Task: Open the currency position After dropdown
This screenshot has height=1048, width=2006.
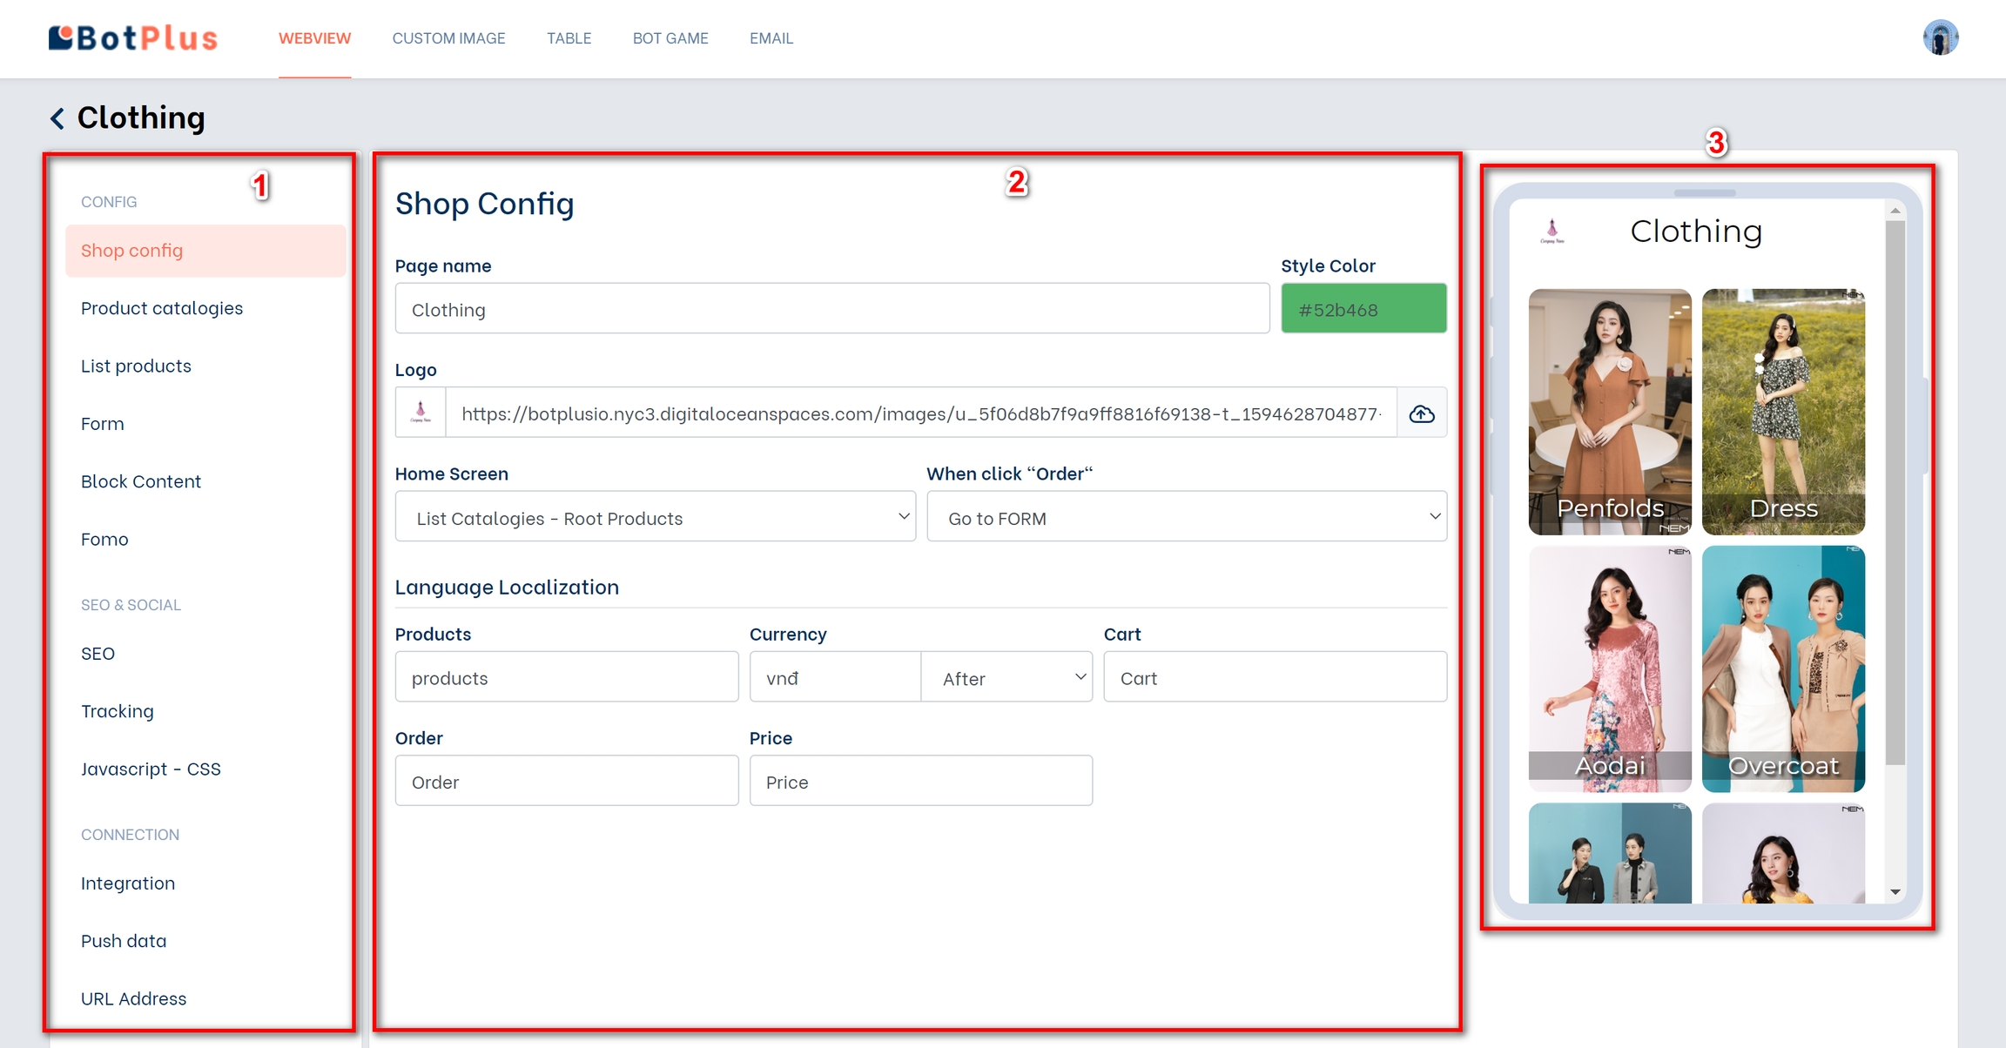Action: [x=1006, y=677]
